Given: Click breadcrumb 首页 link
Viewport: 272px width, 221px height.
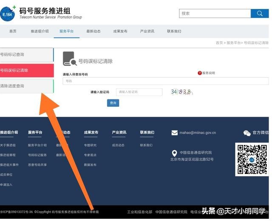Looking at the screenshot, I should tap(219, 42).
